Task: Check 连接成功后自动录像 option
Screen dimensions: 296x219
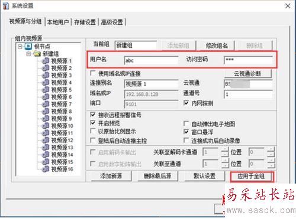Action: coord(186,140)
